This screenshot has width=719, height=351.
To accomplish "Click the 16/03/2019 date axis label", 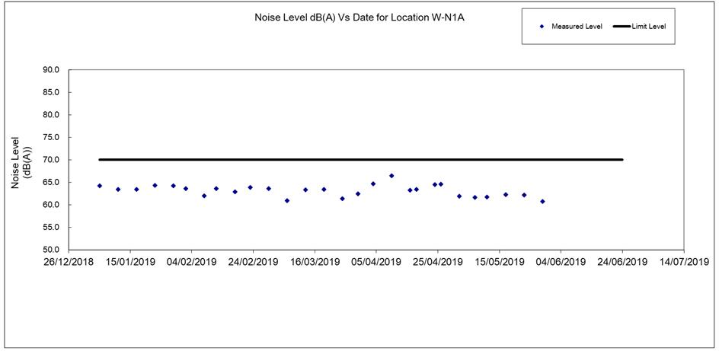I will tap(315, 262).
